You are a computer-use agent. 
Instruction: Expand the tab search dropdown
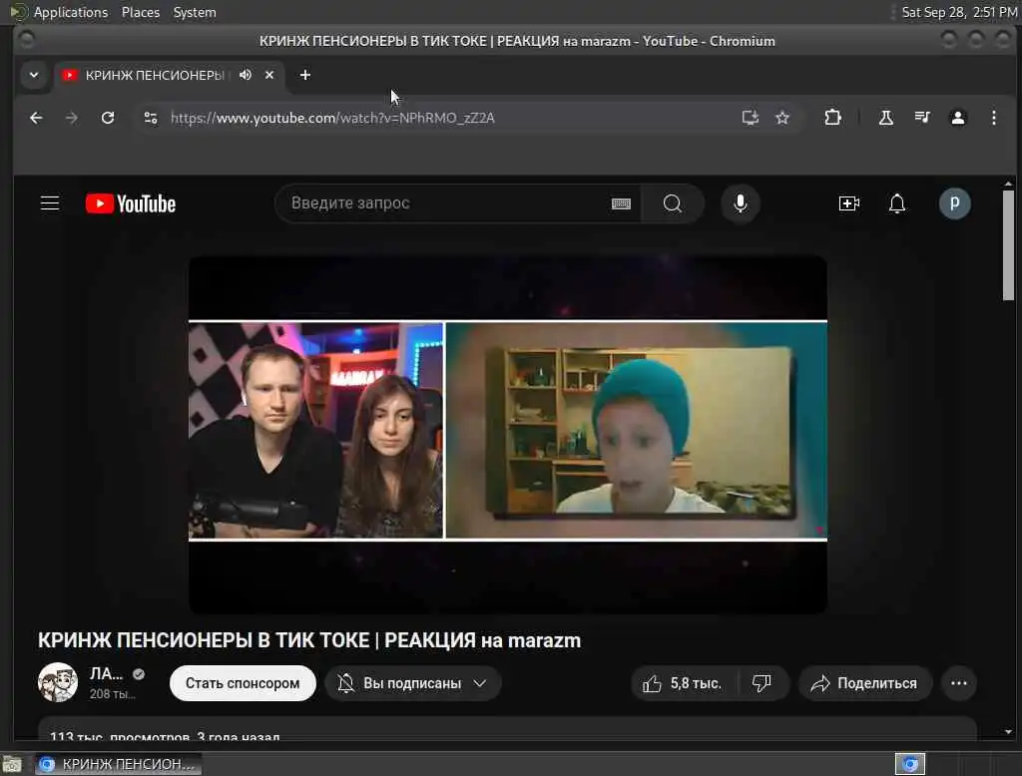(x=34, y=75)
